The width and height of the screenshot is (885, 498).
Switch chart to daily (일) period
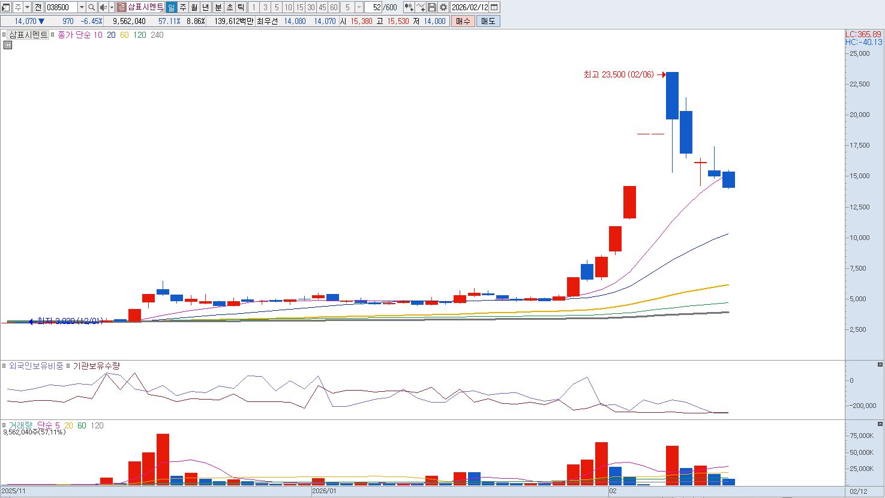(x=172, y=7)
